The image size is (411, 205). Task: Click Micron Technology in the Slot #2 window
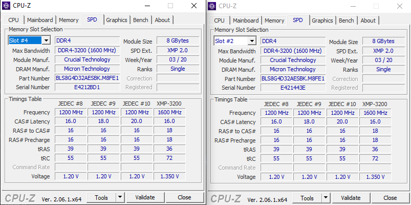pos(293,69)
